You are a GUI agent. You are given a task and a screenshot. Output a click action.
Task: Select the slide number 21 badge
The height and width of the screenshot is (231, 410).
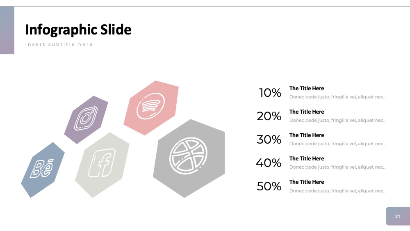(x=398, y=216)
